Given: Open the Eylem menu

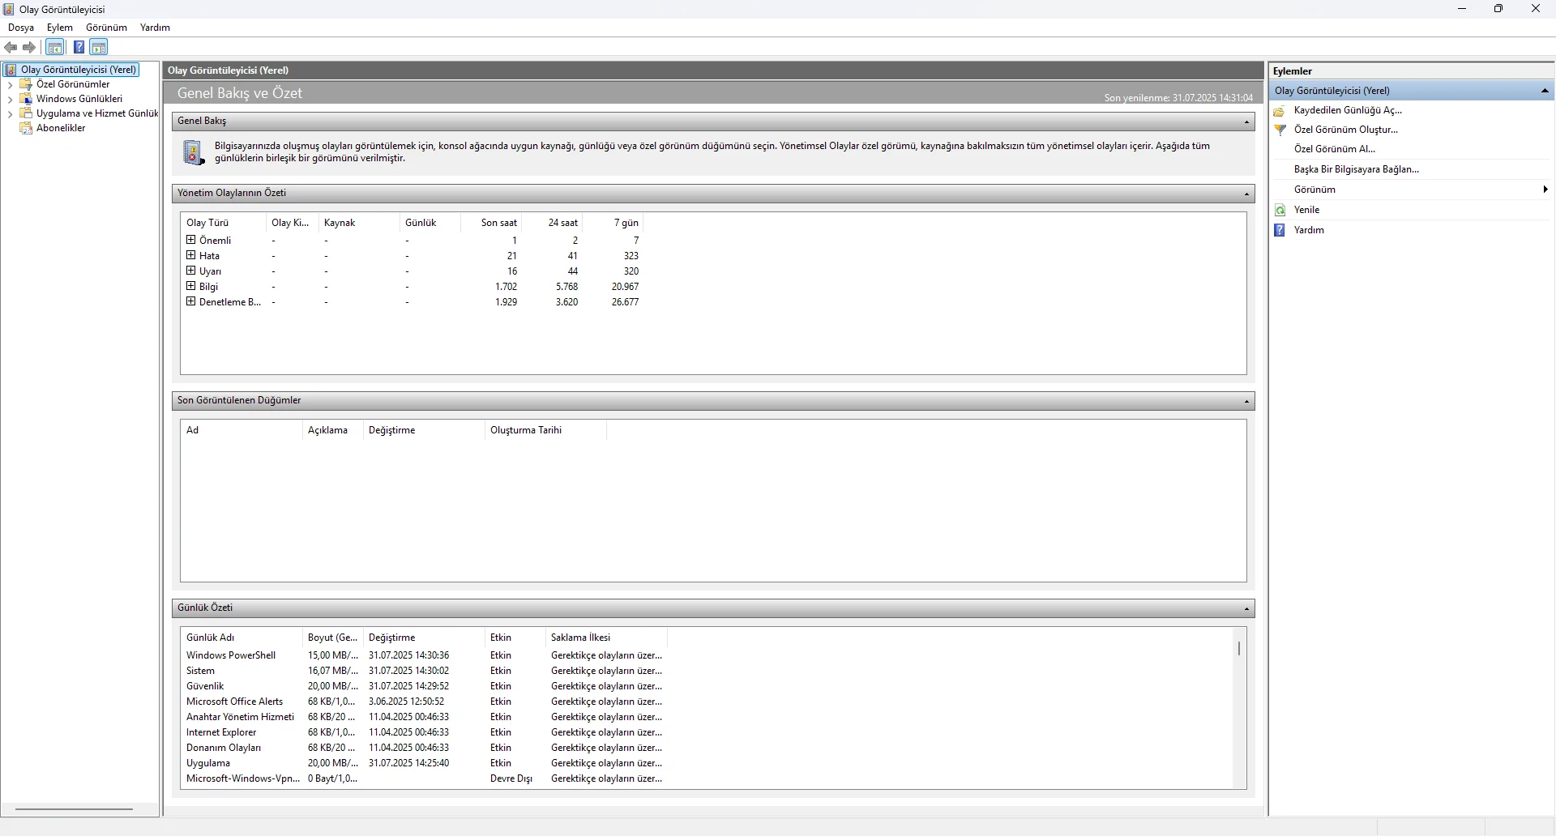Looking at the screenshot, I should coord(60,28).
